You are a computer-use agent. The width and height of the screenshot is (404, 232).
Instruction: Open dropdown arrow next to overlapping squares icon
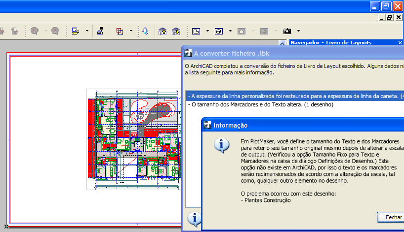(x=131, y=31)
